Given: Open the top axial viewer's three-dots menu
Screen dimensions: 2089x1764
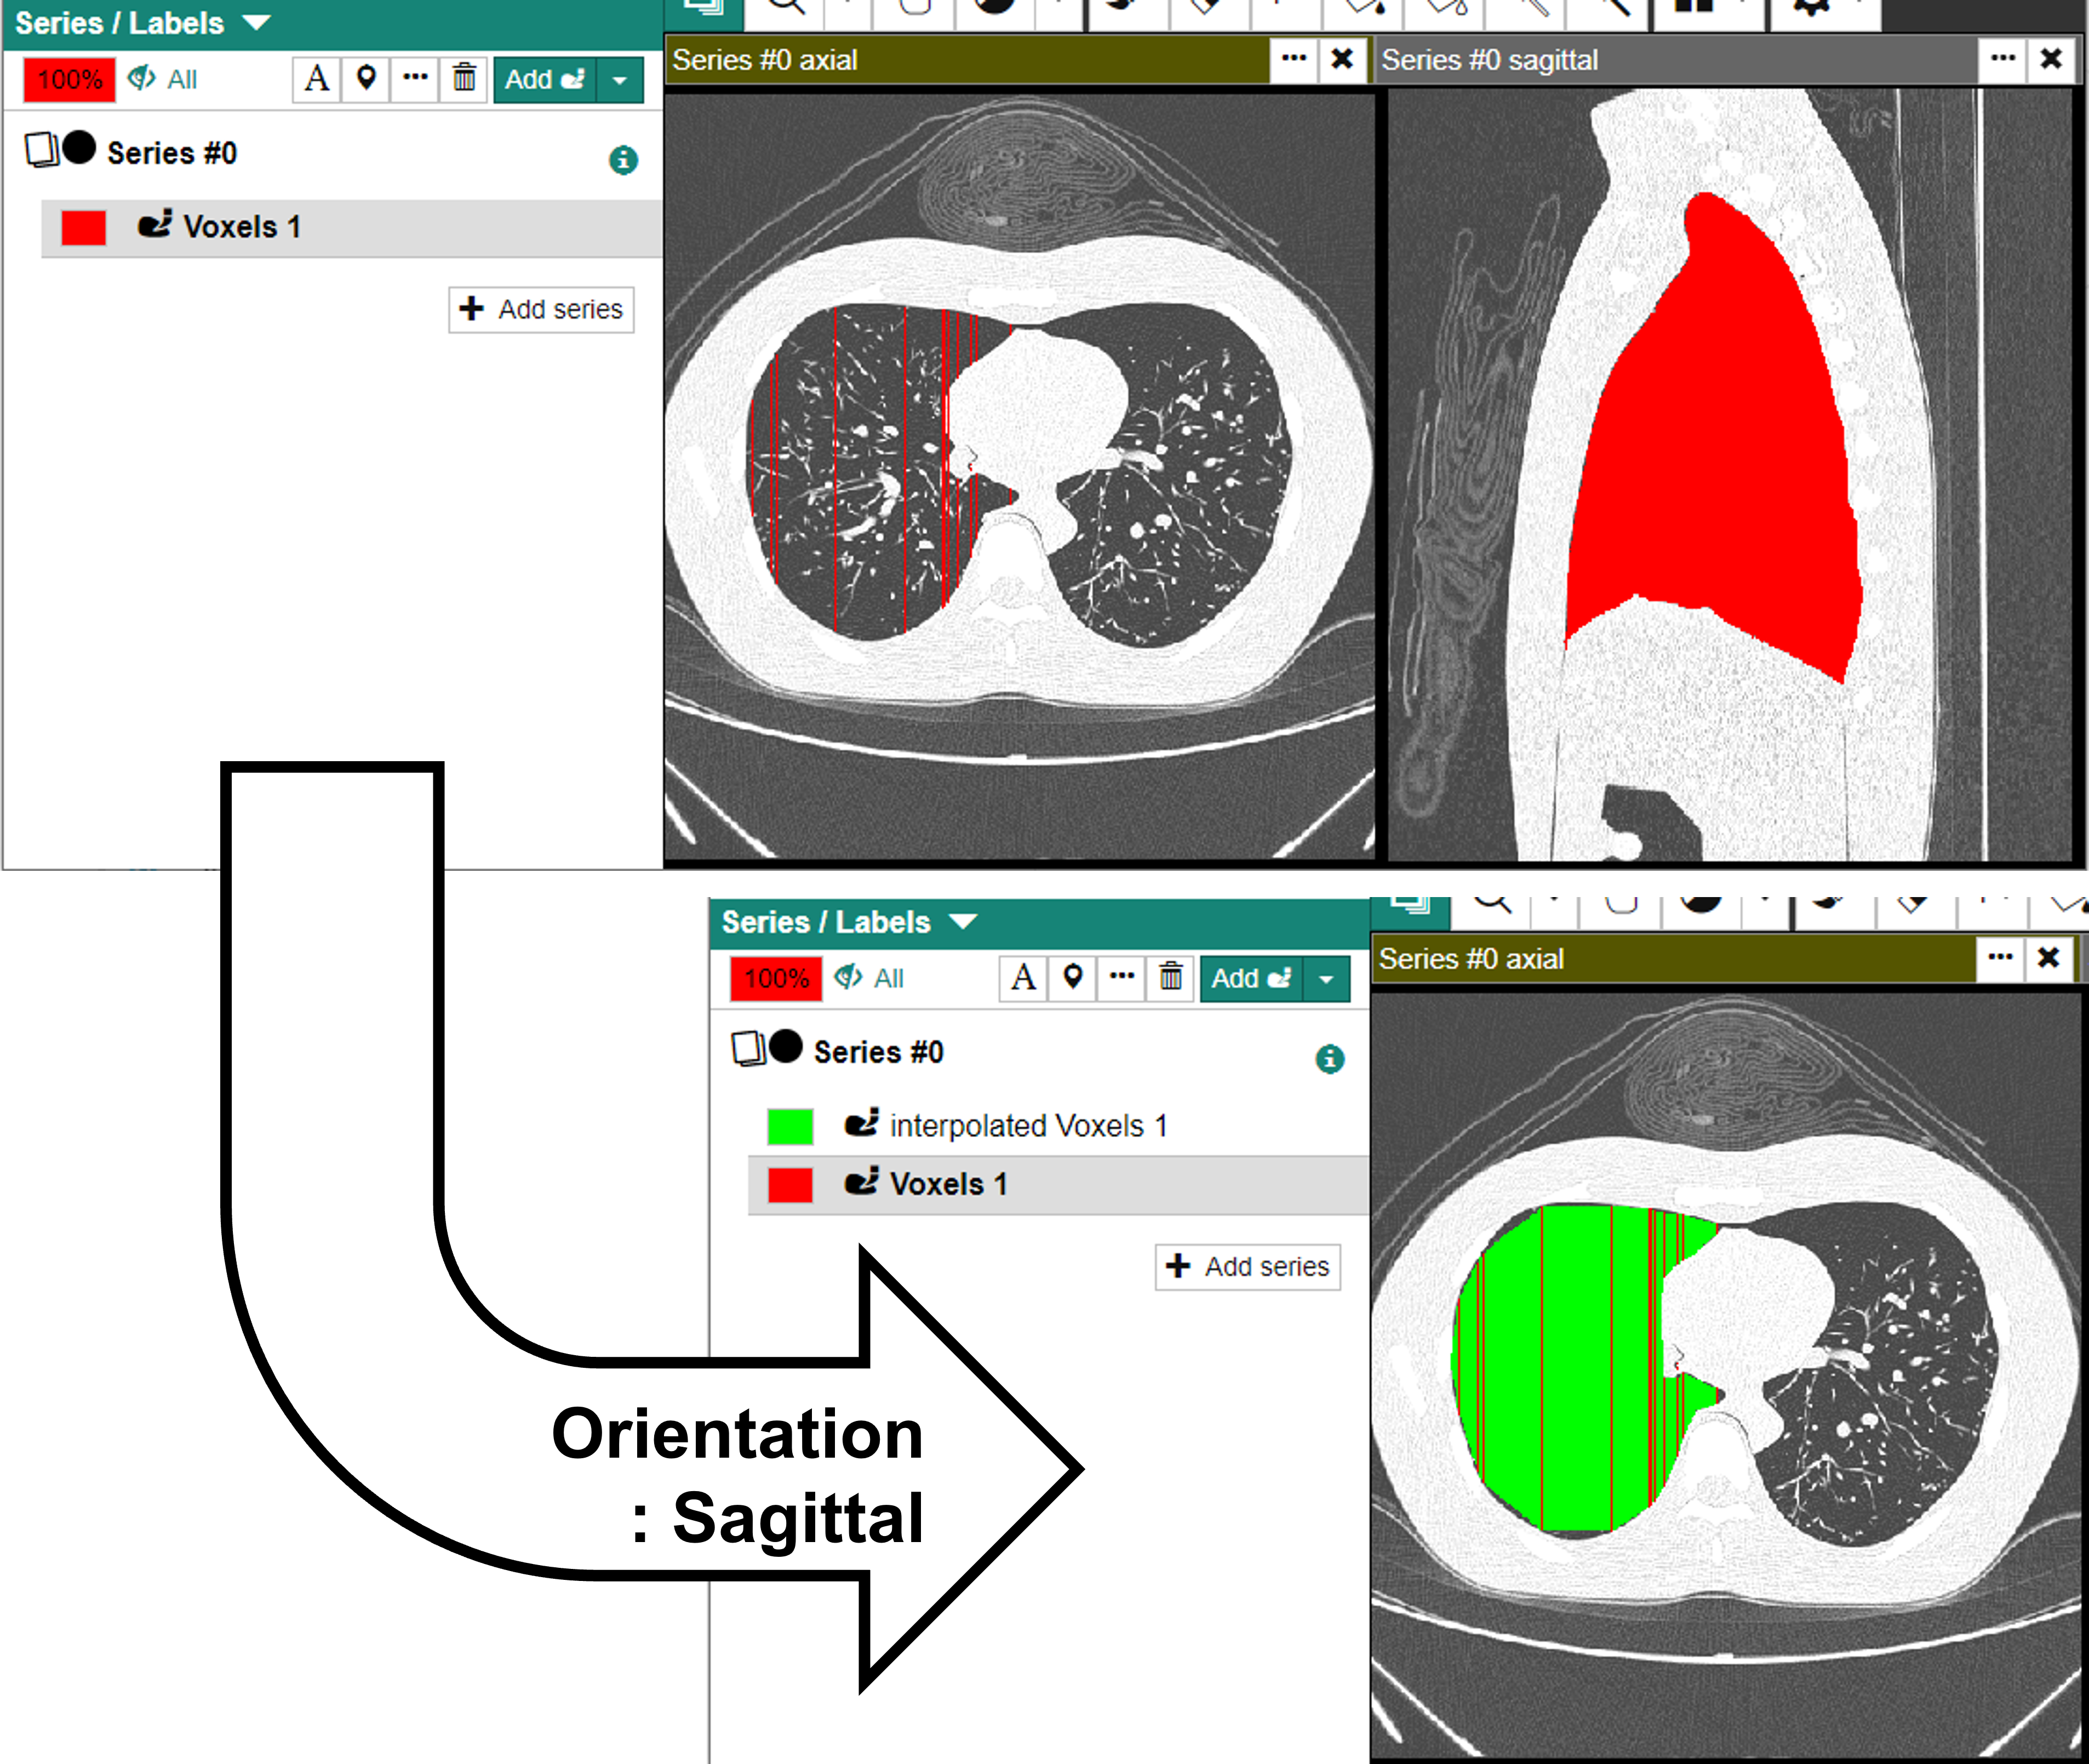Looking at the screenshot, I should click(1294, 59).
